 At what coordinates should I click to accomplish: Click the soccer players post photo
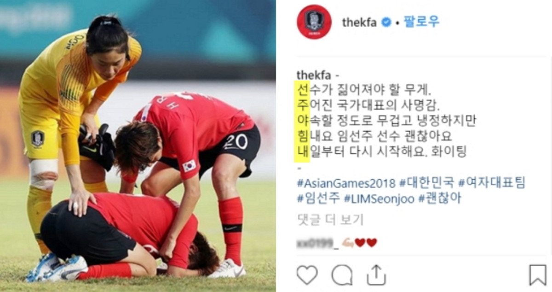pos(138,146)
